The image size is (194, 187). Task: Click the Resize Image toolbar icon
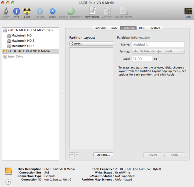[x=123, y=11]
